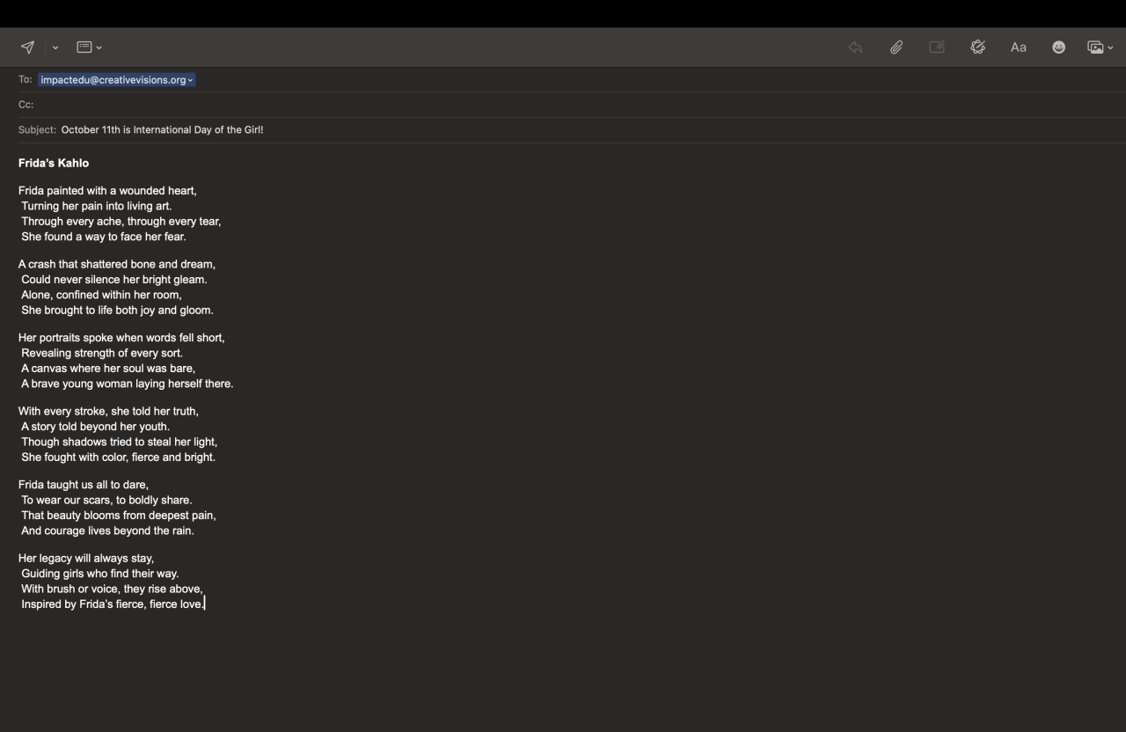Click the To field empty area
Screen dimensions: 1126x732
tap(616, 80)
